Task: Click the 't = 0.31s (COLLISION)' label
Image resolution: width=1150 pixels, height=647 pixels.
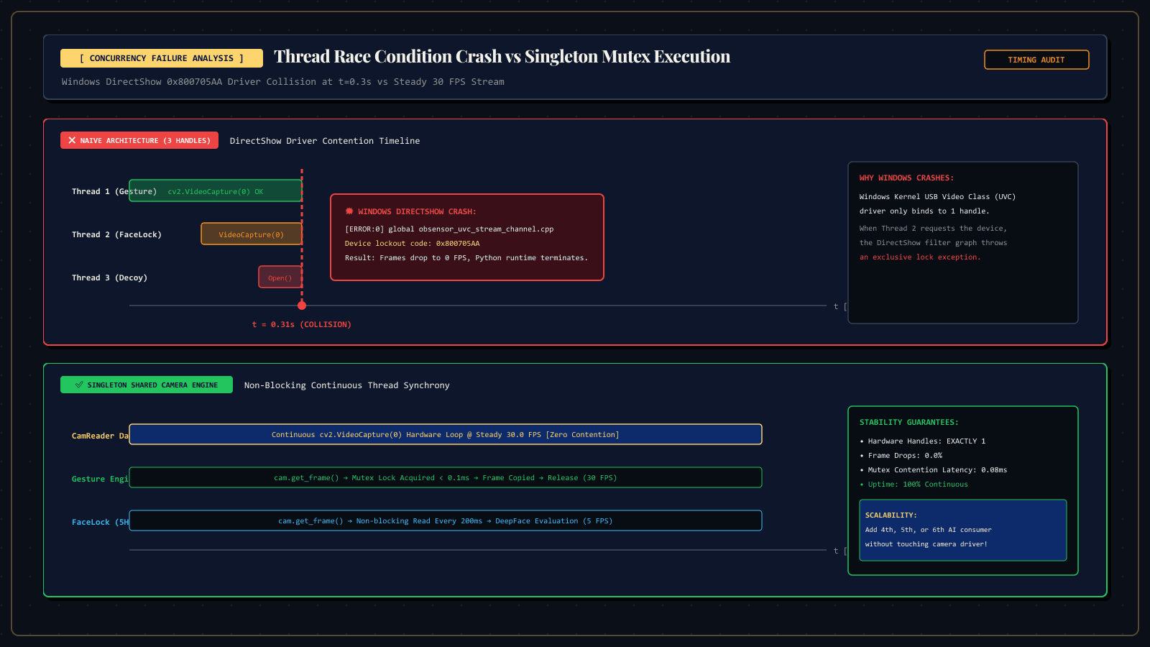Action: (x=302, y=325)
